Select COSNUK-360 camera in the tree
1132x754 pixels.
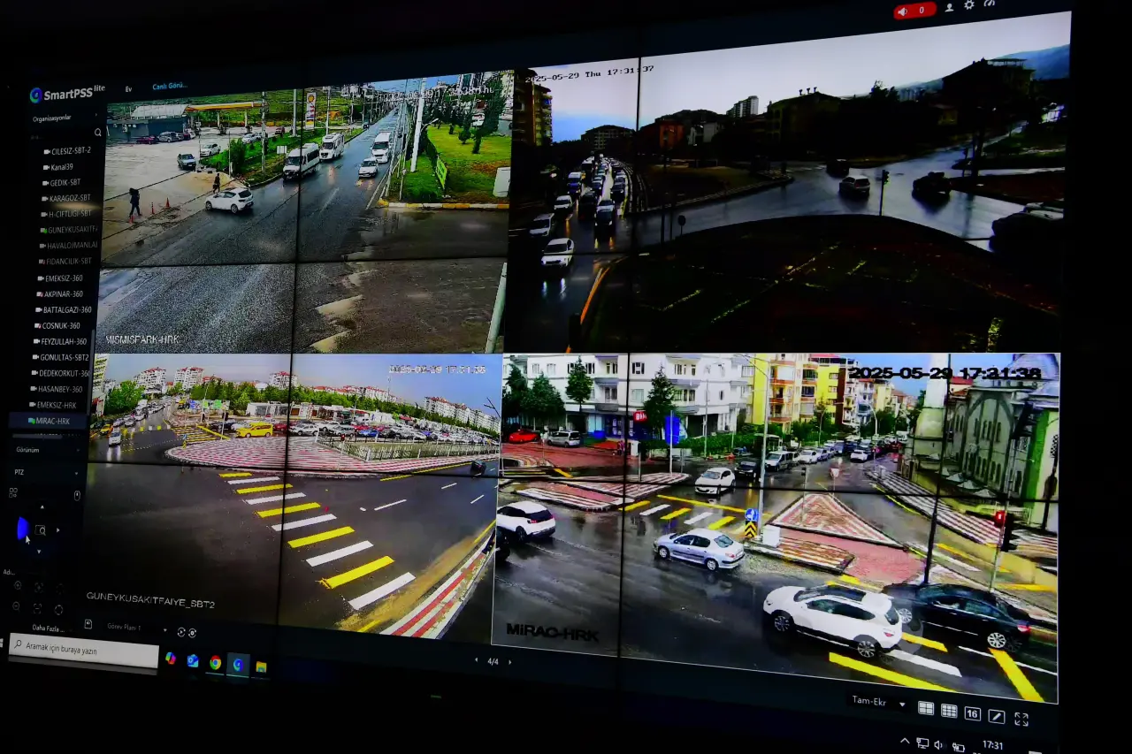tap(59, 326)
